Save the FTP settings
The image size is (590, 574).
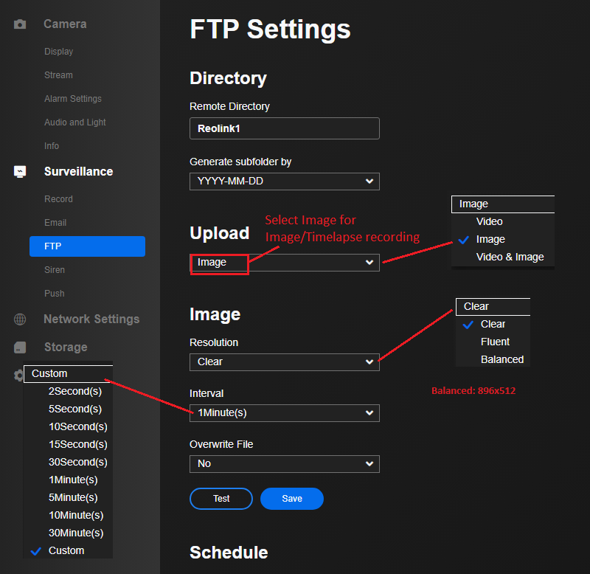[x=292, y=499]
